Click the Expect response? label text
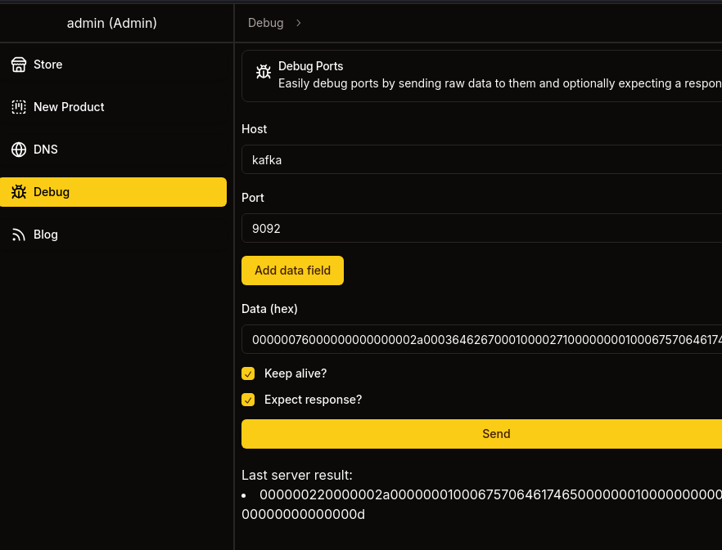The width and height of the screenshot is (722, 550). (x=313, y=400)
